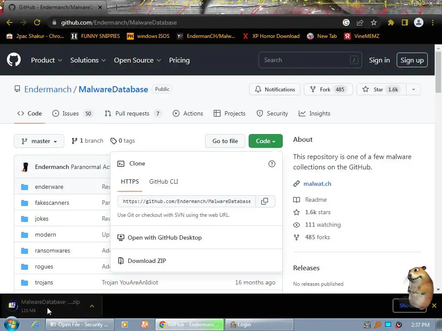
Task: Close the downloads bar with X
Action: coord(434,306)
